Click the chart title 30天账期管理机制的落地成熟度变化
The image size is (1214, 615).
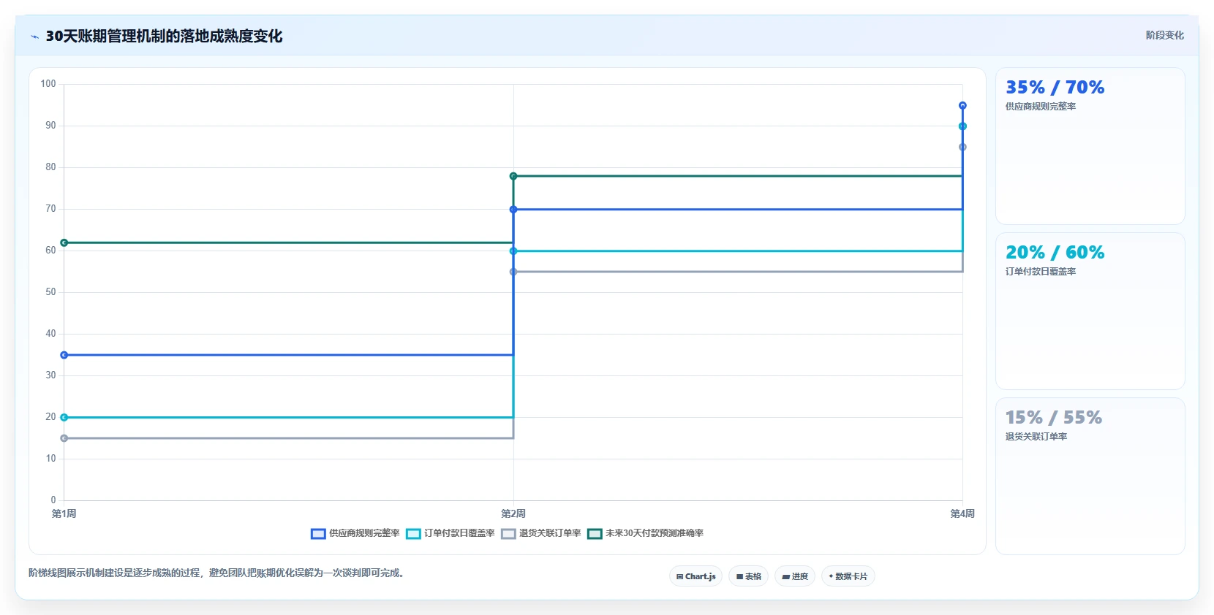[x=164, y=36]
